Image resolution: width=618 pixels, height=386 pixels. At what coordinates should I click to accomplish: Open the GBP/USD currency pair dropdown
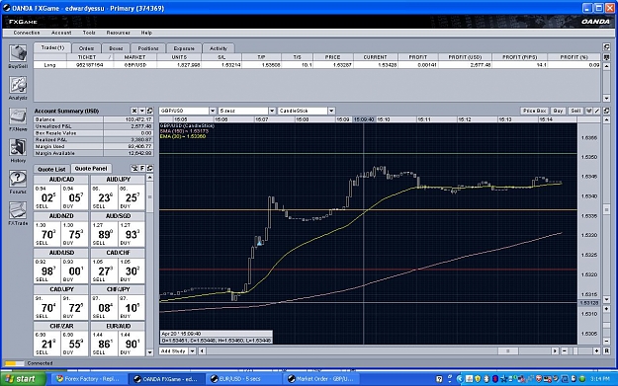coord(213,111)
